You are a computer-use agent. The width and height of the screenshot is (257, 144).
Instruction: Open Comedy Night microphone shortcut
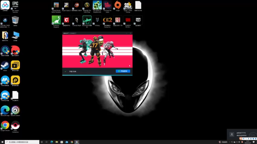(77, 21)
